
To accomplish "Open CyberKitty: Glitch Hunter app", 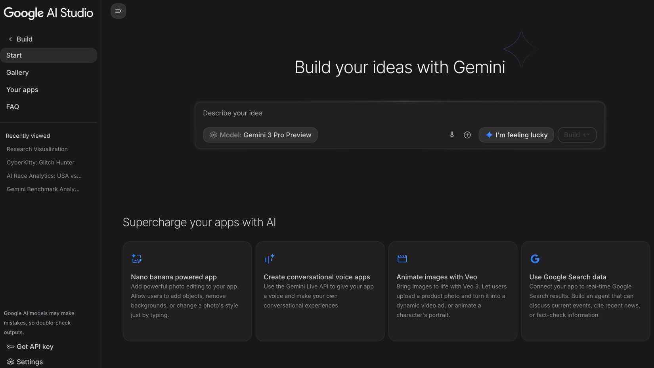I will (40, 162).
